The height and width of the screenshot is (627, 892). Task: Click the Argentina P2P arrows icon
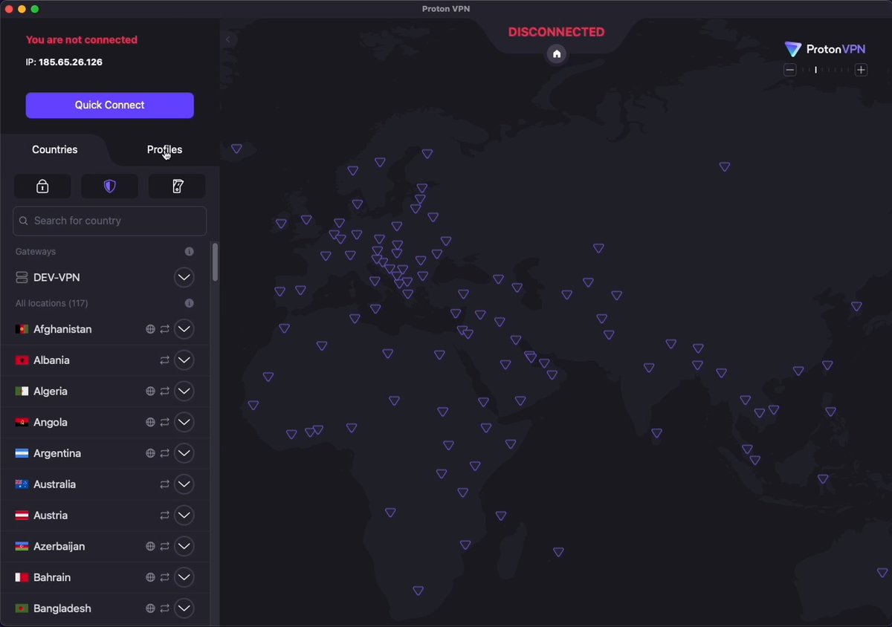(x=164, y=453)
